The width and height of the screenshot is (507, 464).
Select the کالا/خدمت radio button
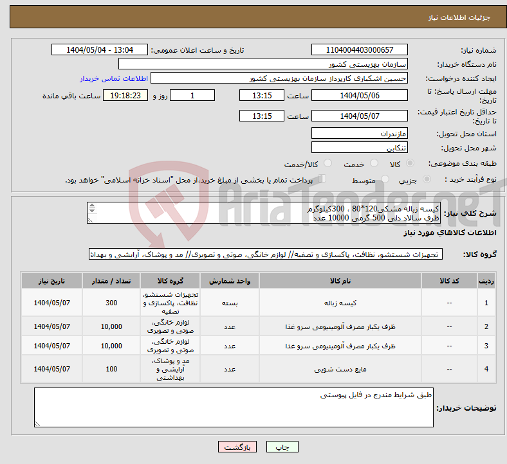pyautogui.click(x=328, y=163)
